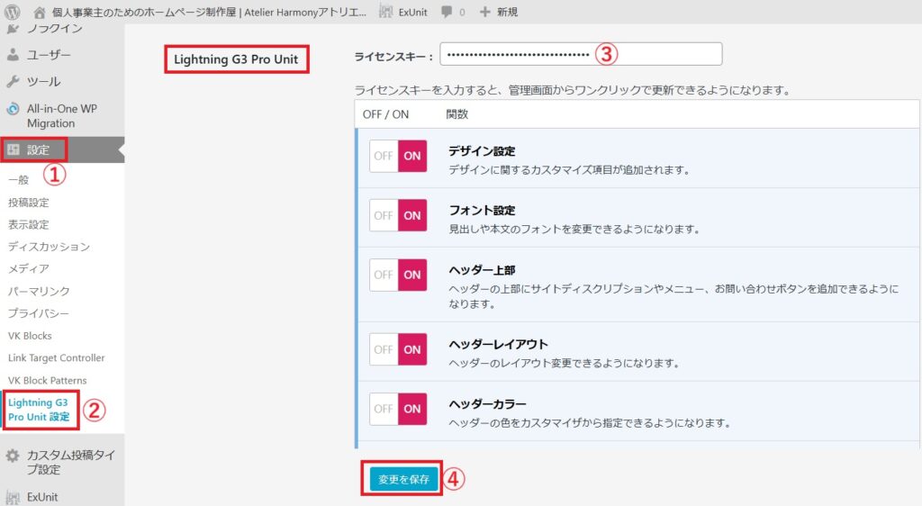Open the ExUnit icon in admin bar
This screenshot has height=506, width=922.
pos(385,12)
